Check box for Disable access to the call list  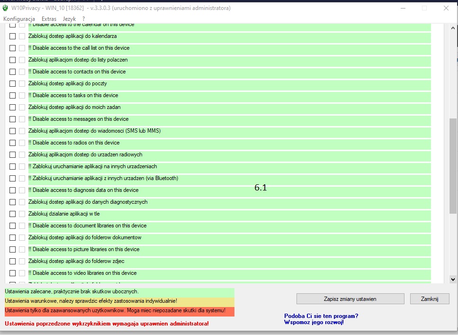tap(13, 48)
